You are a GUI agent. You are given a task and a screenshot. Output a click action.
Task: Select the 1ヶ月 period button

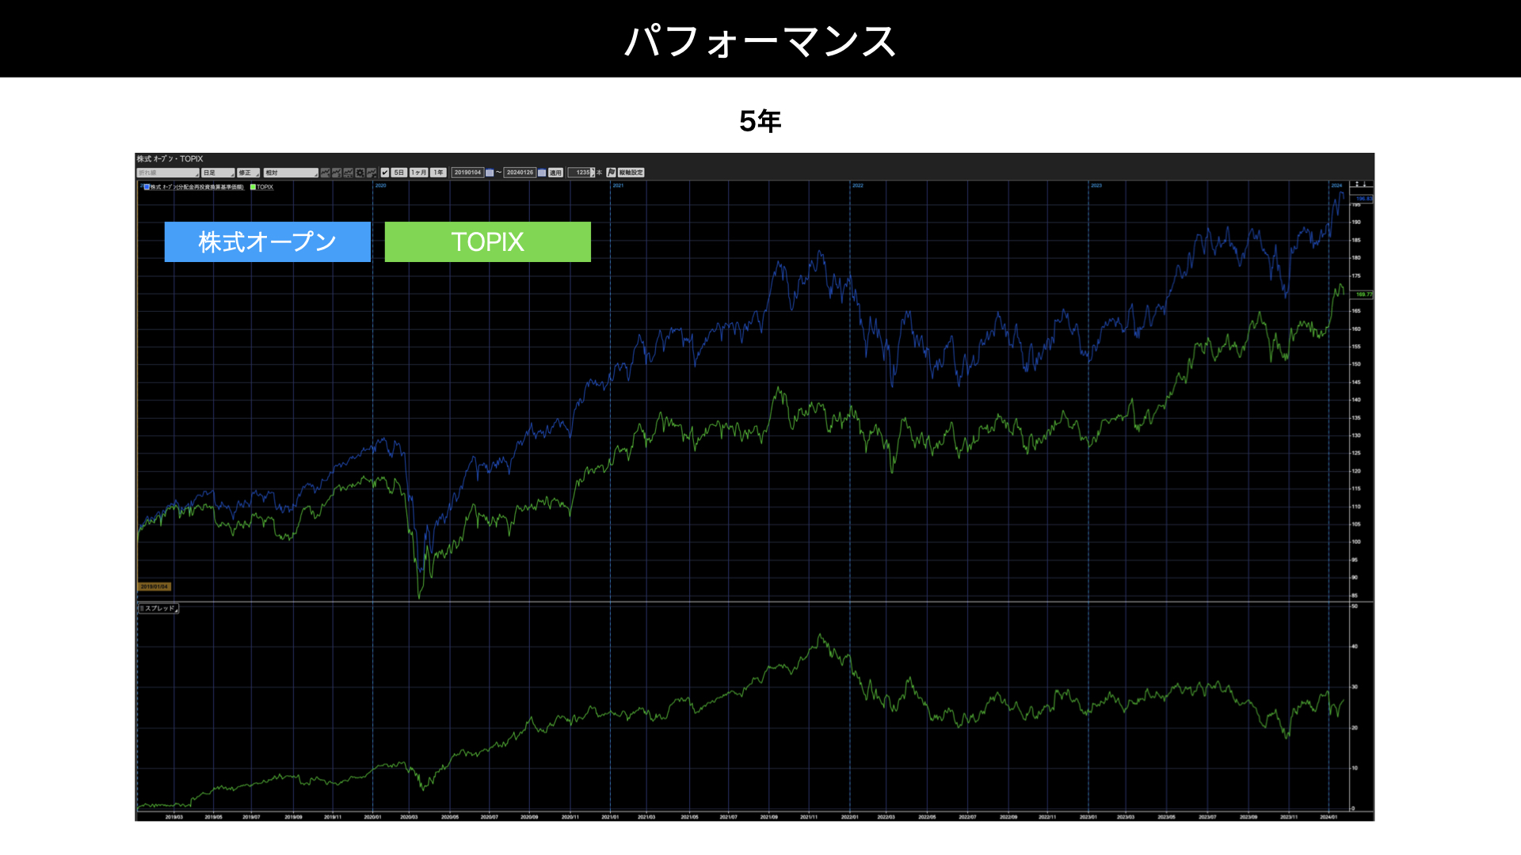pyautogui.click(x=419, y=173)
